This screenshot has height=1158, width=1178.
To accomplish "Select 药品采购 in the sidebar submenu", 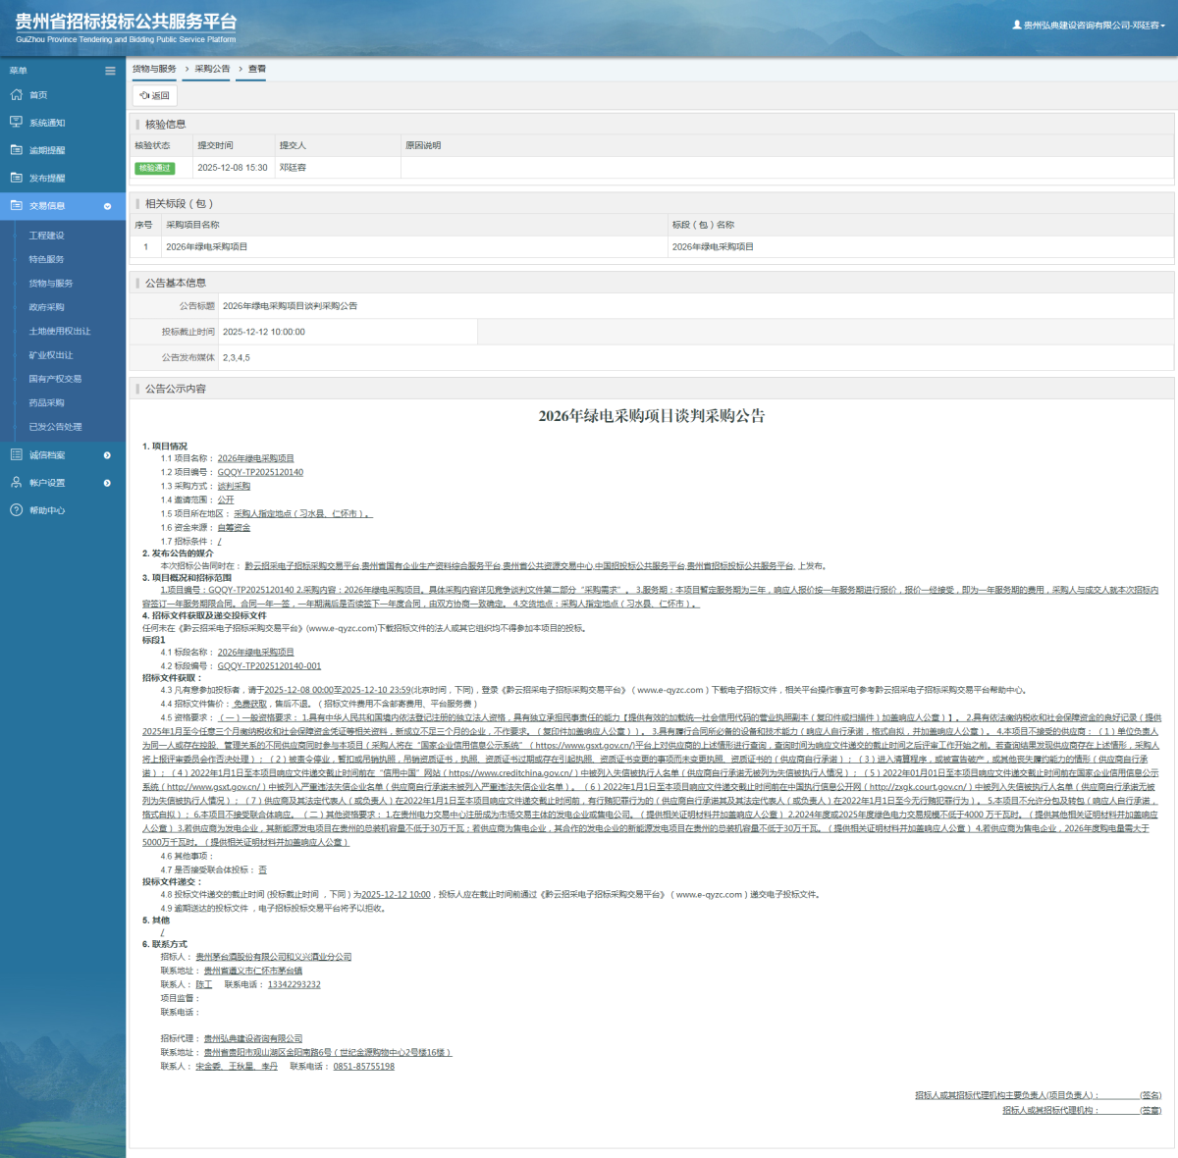I will coord(46,403).
